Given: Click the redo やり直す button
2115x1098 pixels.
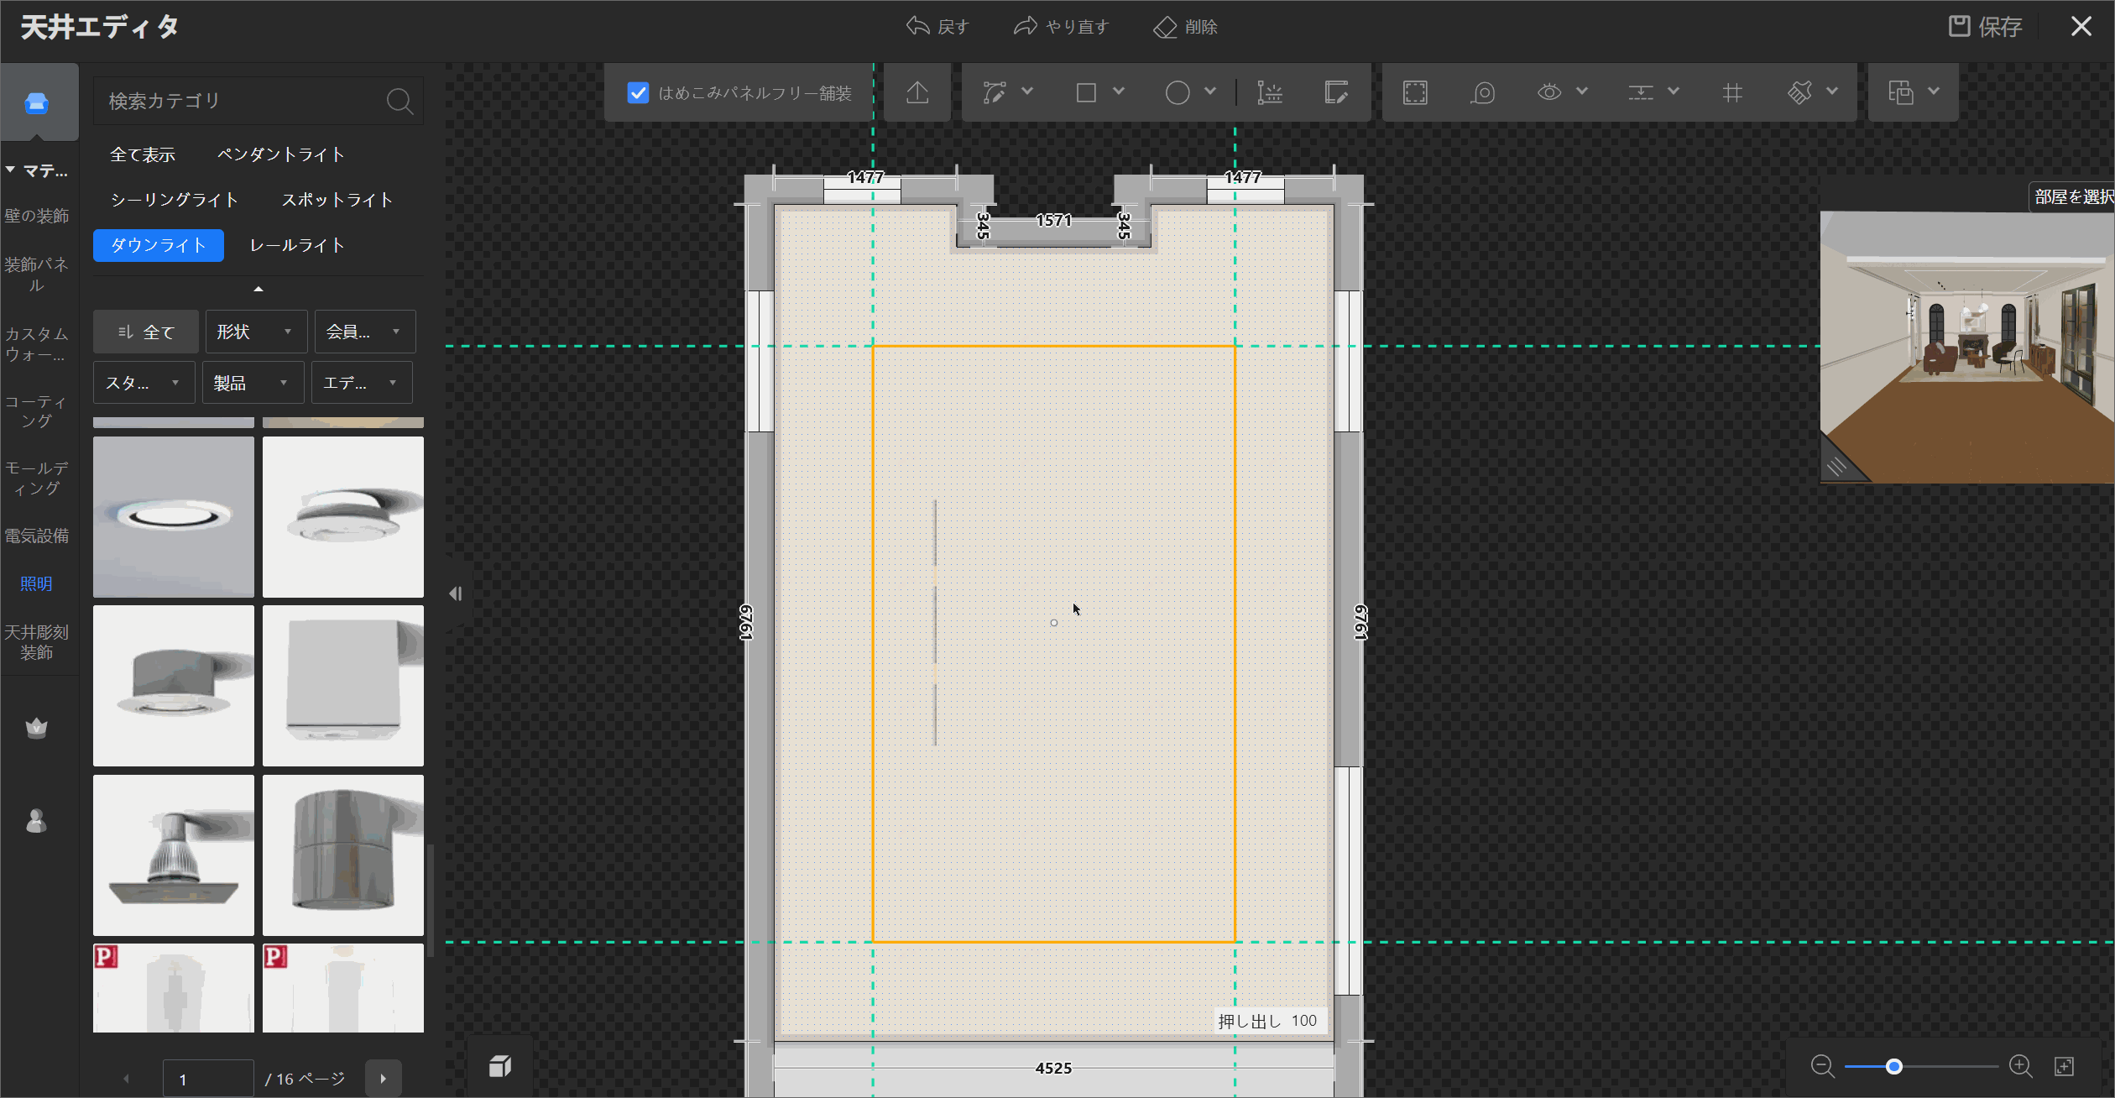Looking at the screenshot, I should tap(1062, 27).
